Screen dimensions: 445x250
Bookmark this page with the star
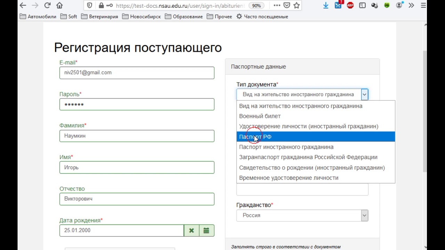tap(297, 6)
